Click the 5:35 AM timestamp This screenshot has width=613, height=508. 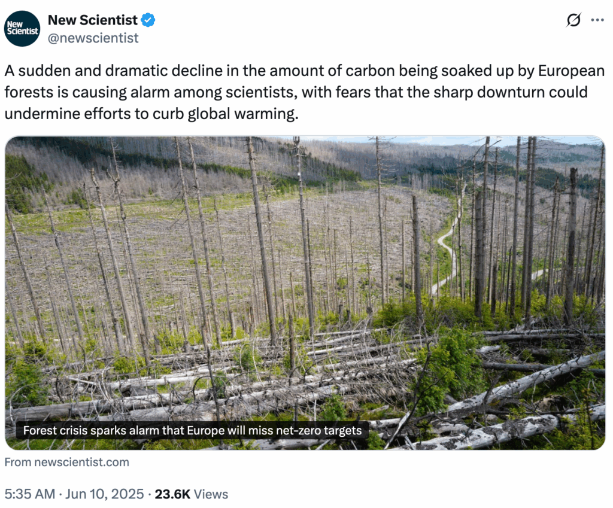click(30, 494)
